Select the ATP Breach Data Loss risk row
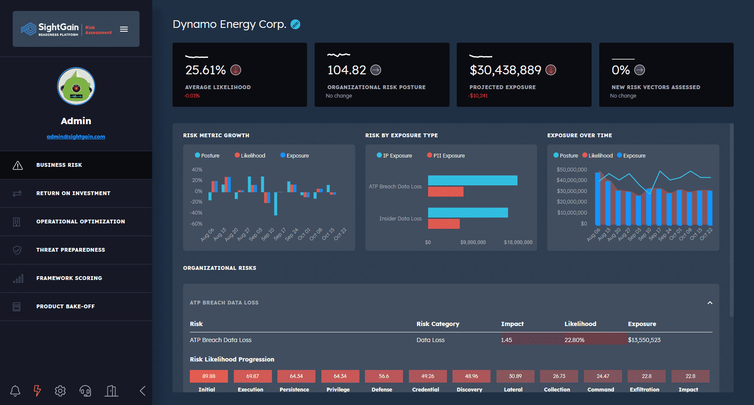Viewport: 754px width, 405px height. [451, 340]
